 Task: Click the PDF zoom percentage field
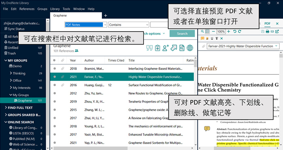tap(221, 32)
